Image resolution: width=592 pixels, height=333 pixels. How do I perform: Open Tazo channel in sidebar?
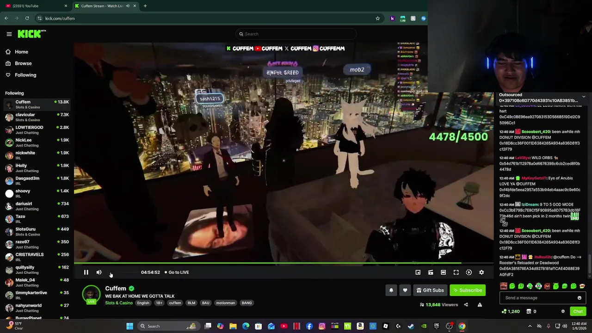[37, 219]
